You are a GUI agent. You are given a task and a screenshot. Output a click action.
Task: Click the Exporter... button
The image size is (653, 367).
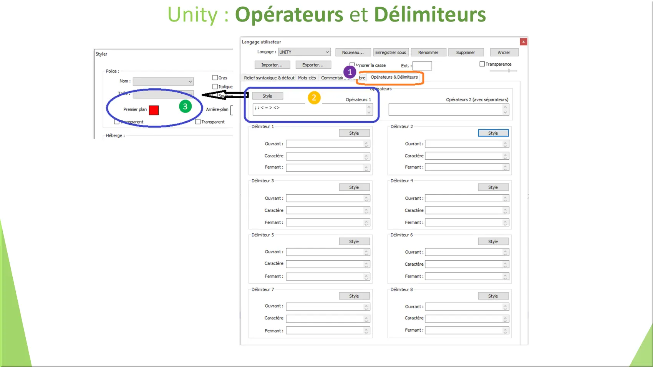tap(313, 65)
